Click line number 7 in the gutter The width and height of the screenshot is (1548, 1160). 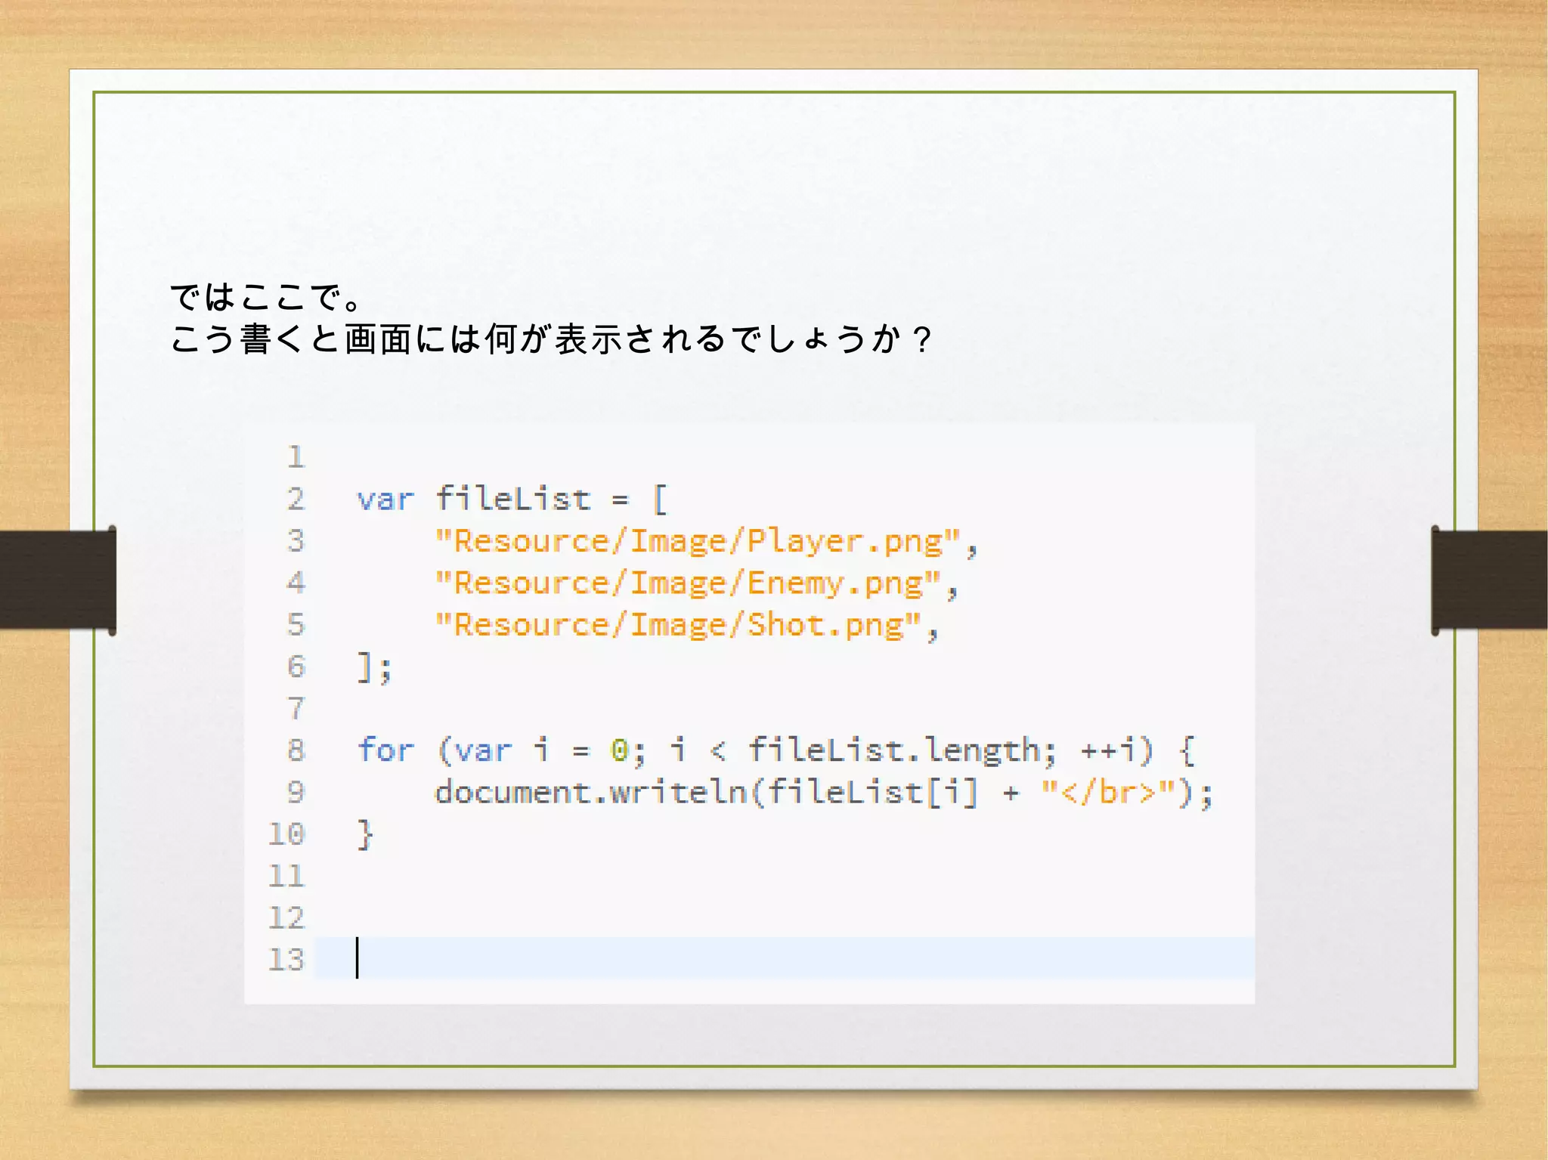click(x=296, y=709)
